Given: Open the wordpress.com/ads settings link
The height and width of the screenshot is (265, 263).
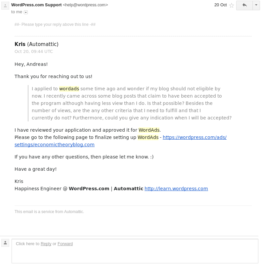Looking at the screenshot, I should click(195, 137).
